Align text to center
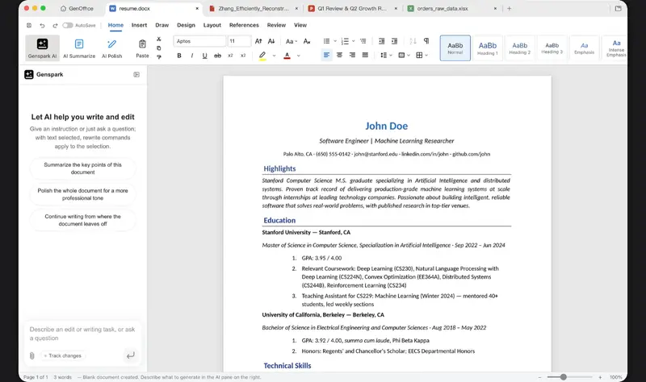This screenshot has width=646, height=382. [339, 55]
